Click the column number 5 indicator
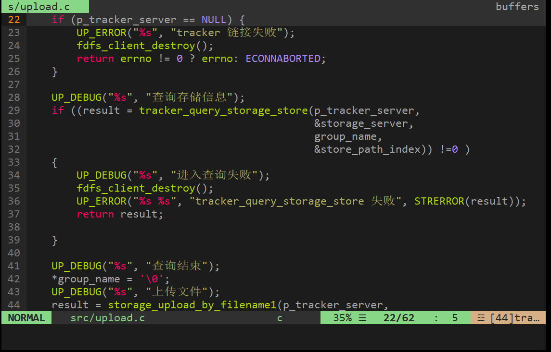551x352 pixels. (455, 317)
